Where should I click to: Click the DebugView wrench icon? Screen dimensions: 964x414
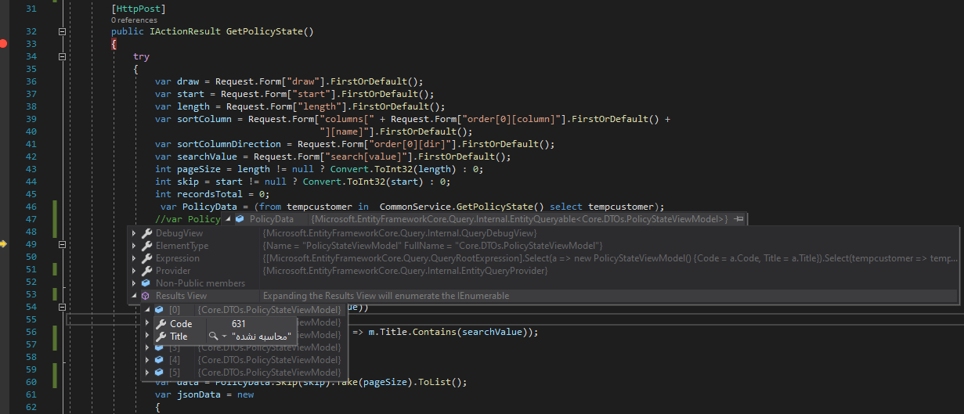(146, 233)
